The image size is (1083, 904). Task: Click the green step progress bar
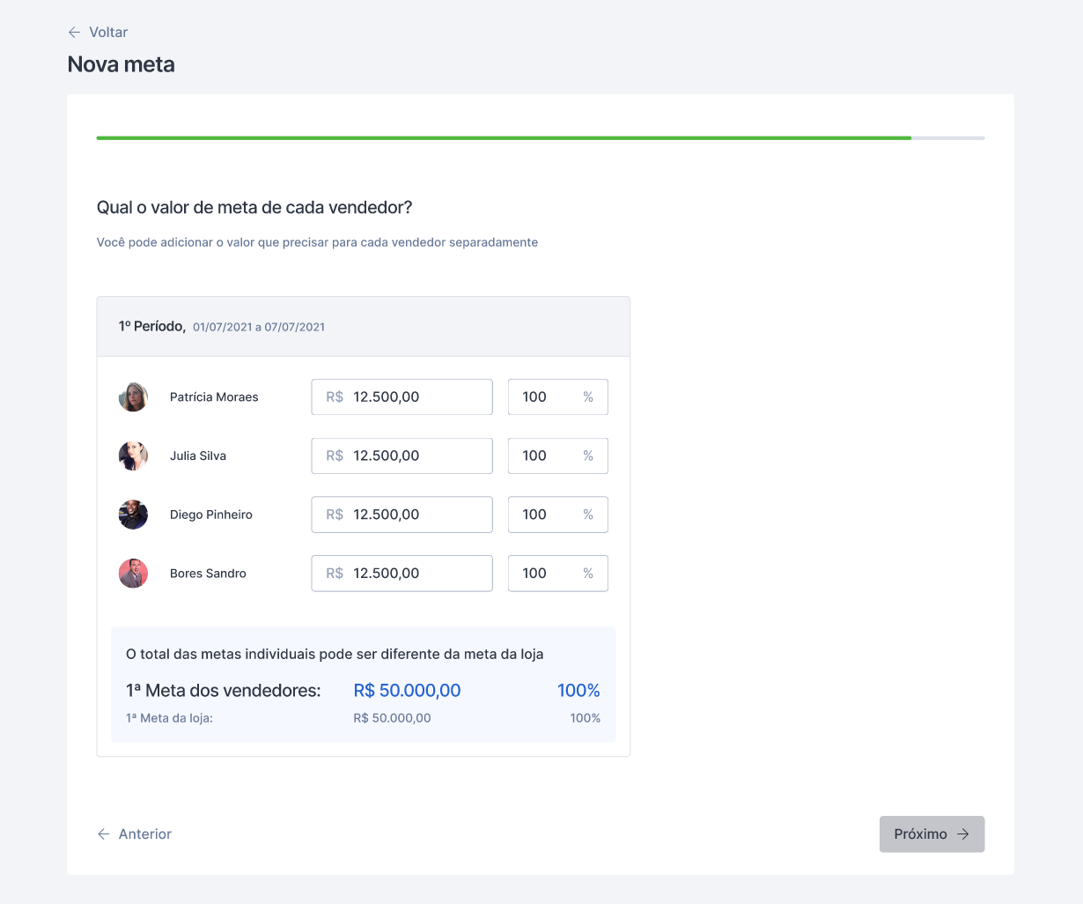click(x=504, y=138)
